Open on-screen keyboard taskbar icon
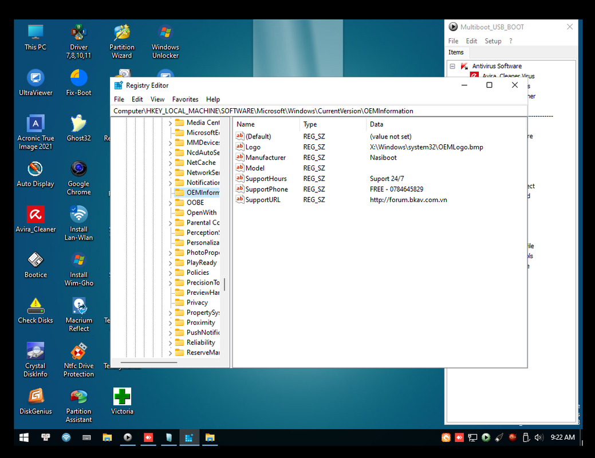 (86, 437)
